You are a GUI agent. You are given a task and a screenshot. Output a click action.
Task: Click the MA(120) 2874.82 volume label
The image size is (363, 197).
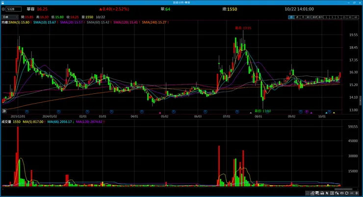[x=90, y=122]
